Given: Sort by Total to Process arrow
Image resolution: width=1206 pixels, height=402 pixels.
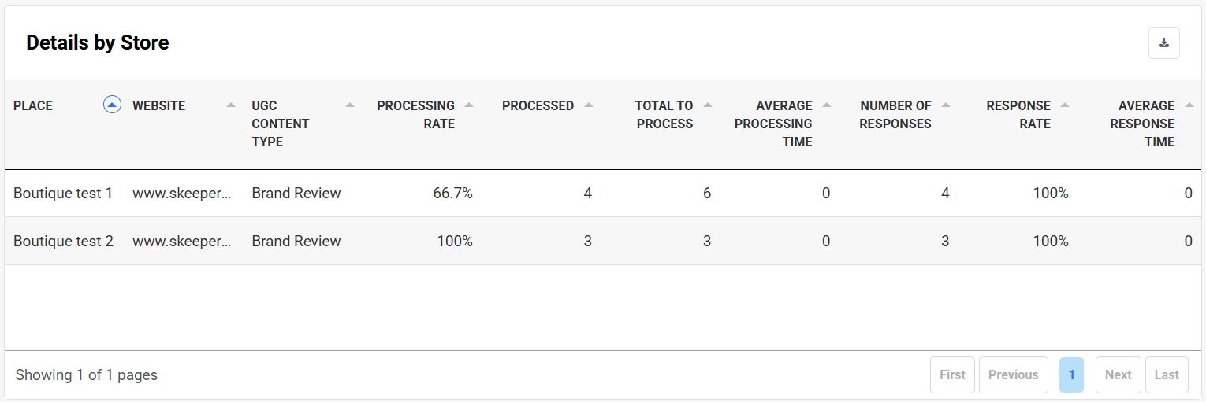Looking at the screenshot, I should [x=707, y=105].
